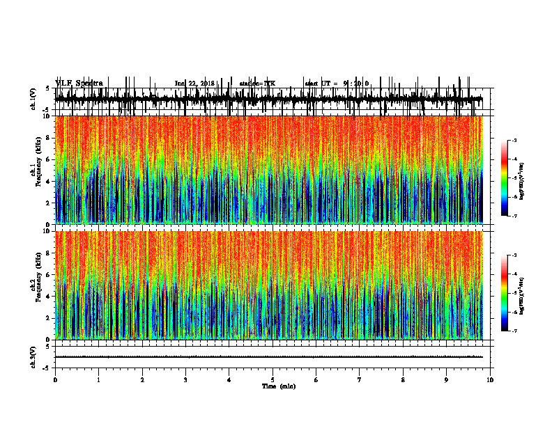The width and height of the screenshot is (552, 426).
Task: Click the ch.2 color bar log(PSD) label
Action: (x=521, y=297)
